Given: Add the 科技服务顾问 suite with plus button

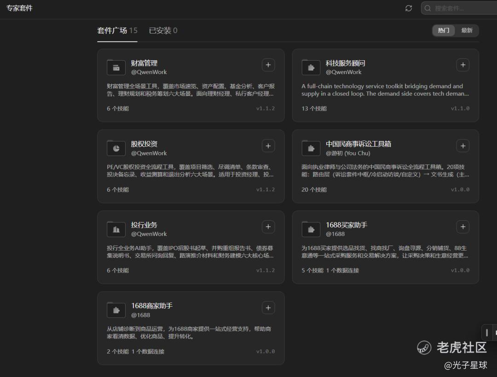Looking at the screenshot, I should click(x=463, y=65).
